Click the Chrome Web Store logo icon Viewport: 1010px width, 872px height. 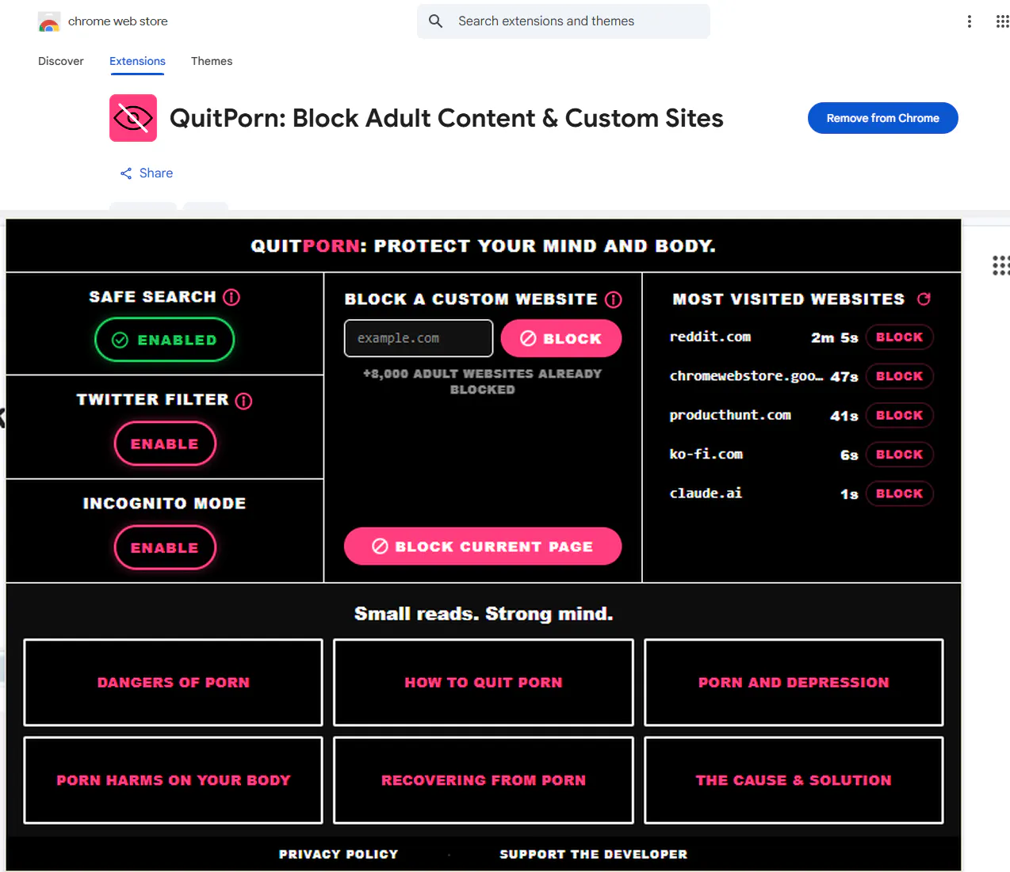49,21
